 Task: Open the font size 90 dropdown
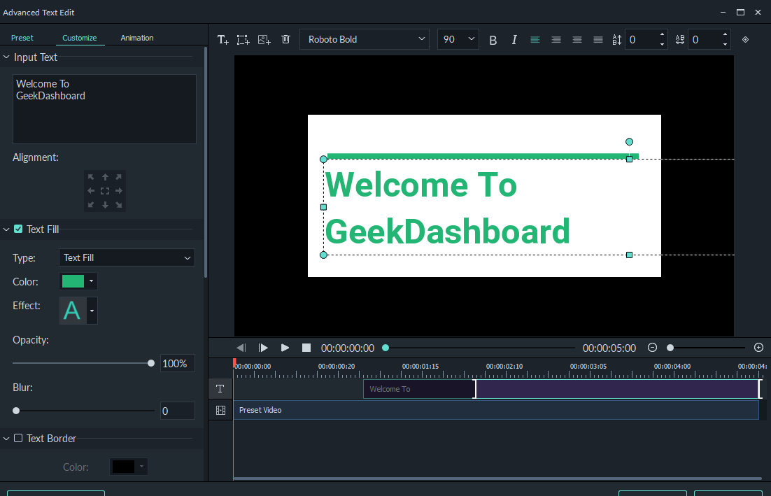[x=458, y=39]
